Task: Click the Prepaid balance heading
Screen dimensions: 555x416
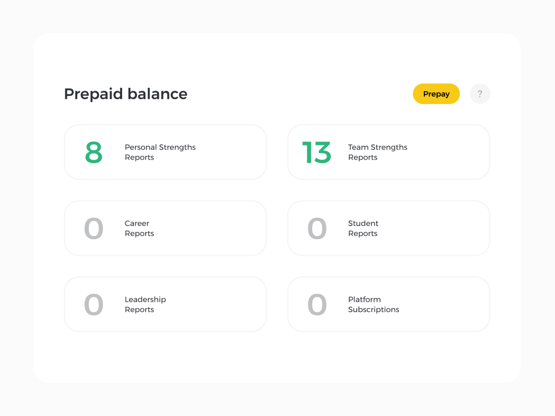Action: (126, 94)
